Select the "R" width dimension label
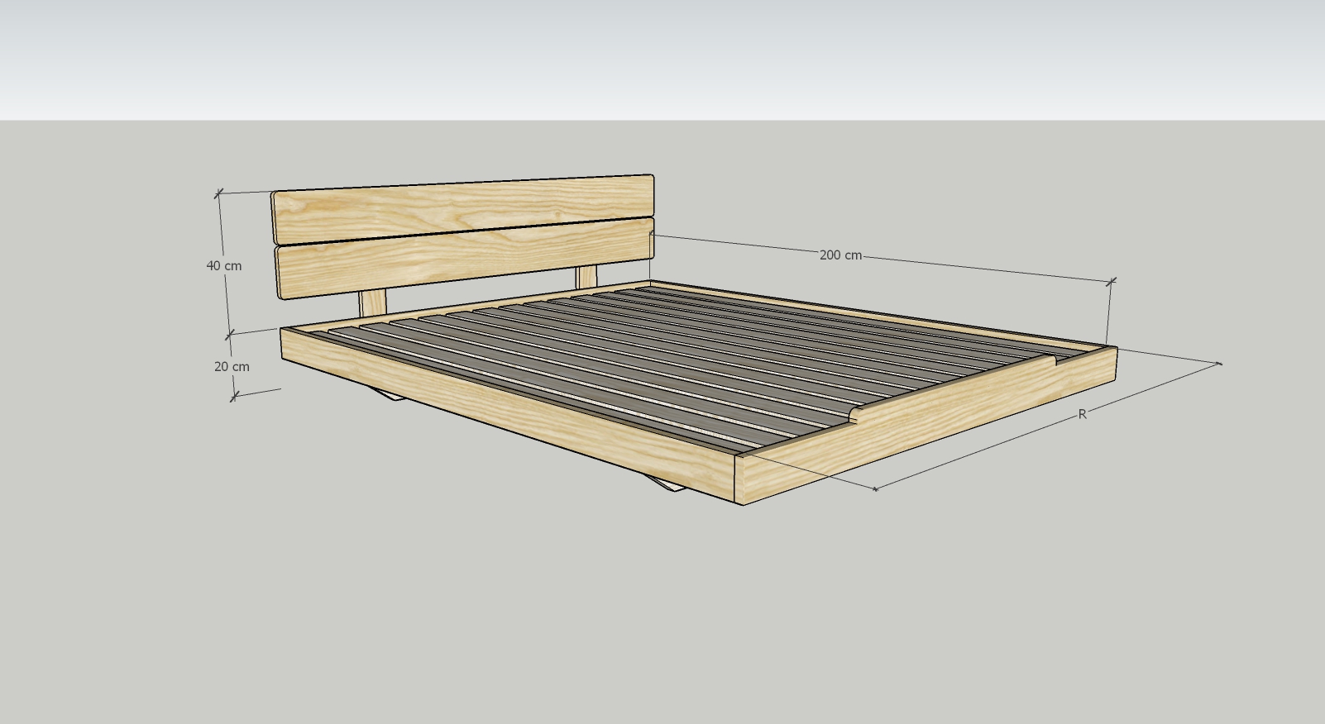 [x=1082, y=414]
